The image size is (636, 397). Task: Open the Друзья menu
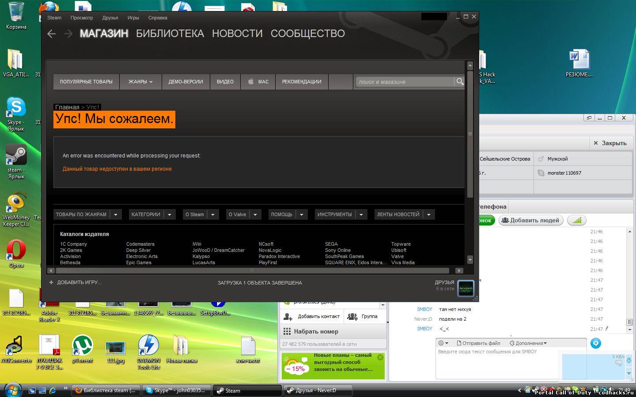tap(110, 18)
